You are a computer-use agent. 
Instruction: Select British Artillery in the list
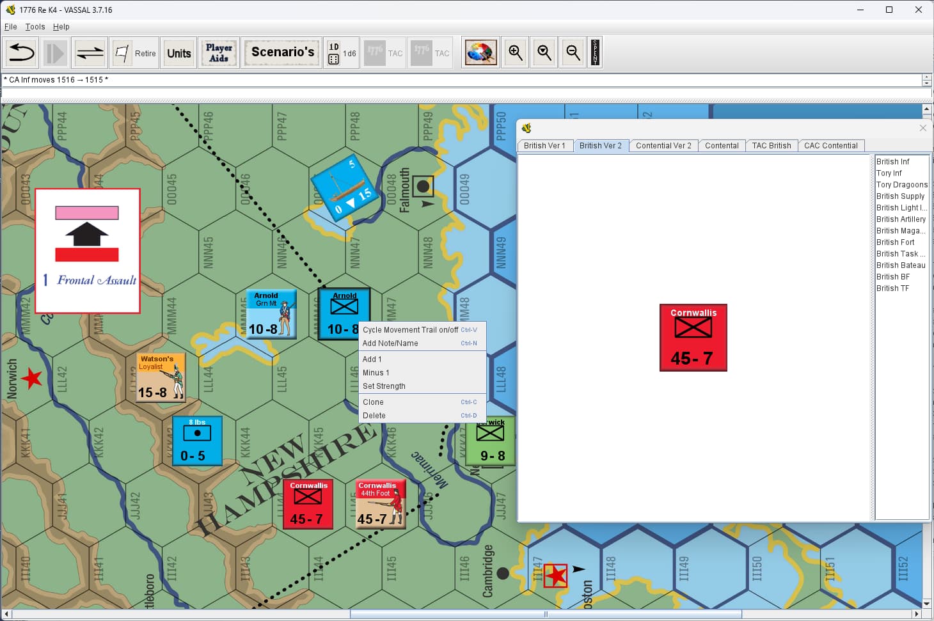click(x=901, y=219)
